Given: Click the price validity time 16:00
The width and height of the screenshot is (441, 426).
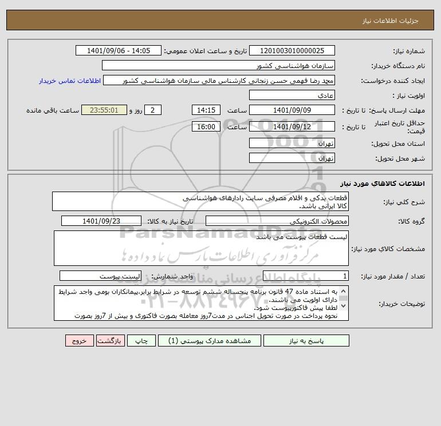Looking at the screenshot, I should [206, 126].
